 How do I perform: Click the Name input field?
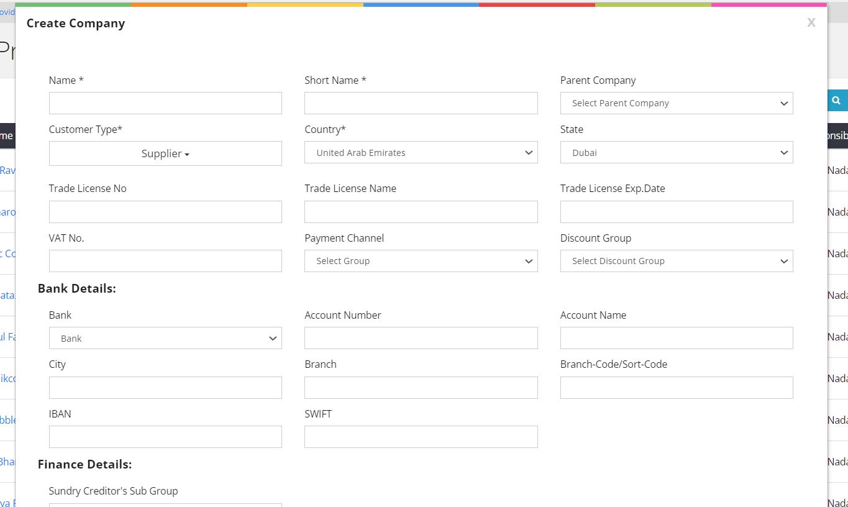pyautogui.click(x=165, y=103)
